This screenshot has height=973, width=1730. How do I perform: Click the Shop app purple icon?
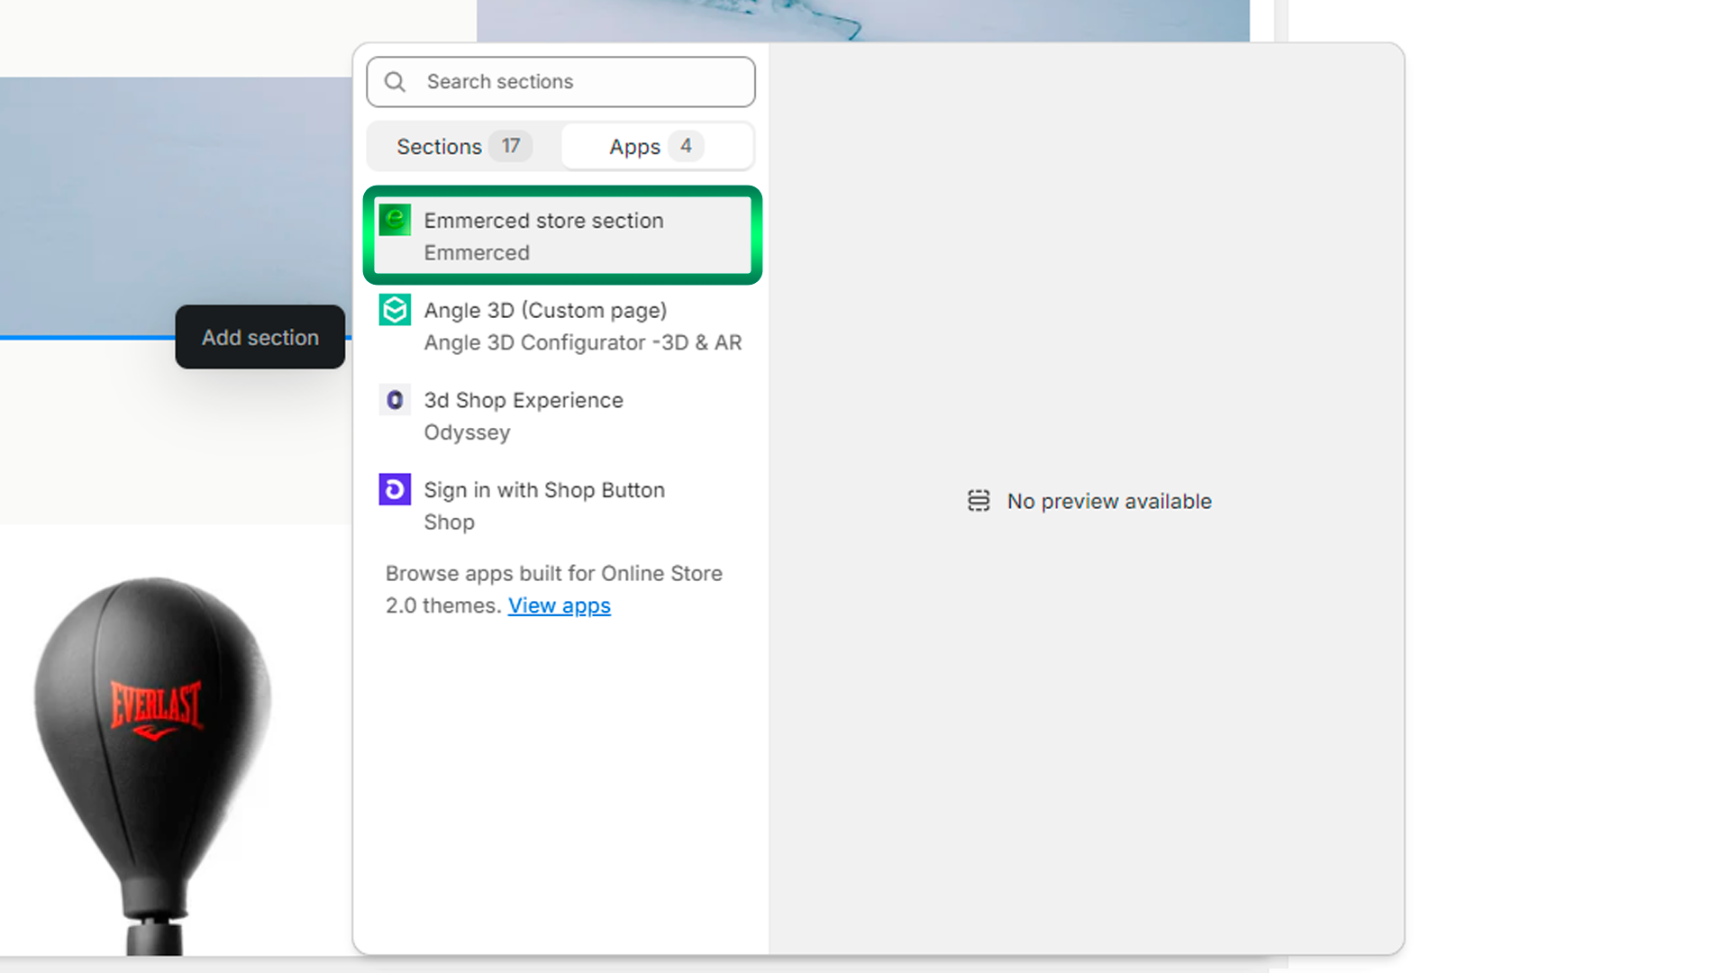pyautogui.click(x=395, y=489)
